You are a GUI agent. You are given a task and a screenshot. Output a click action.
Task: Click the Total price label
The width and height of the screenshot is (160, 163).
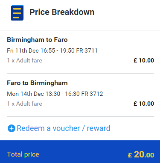pyautogui.click(x=23, y=154)
